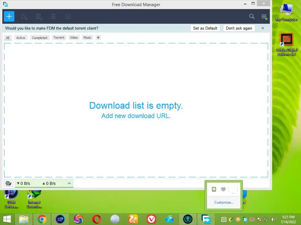Select the All filter tab
The image size is (301, 225).
8,38
